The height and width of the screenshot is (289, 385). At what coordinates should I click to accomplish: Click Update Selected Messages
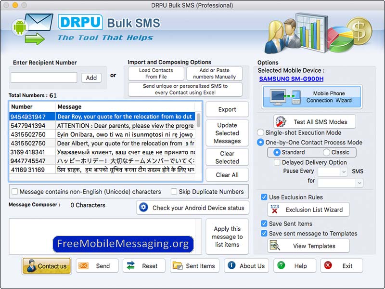coord(227,133)
